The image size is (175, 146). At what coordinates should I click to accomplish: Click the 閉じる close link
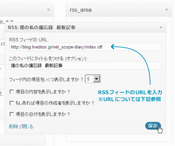(x=27, y=127)
